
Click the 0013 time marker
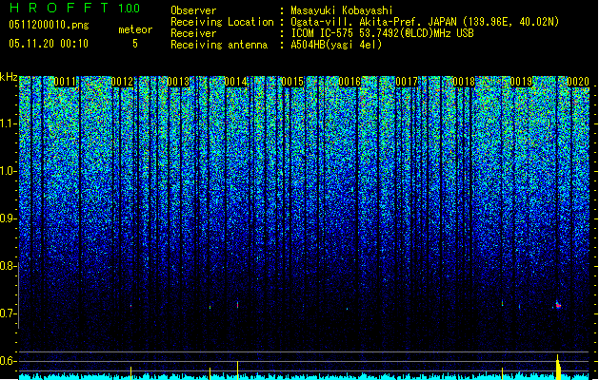(x=178, y=82)
